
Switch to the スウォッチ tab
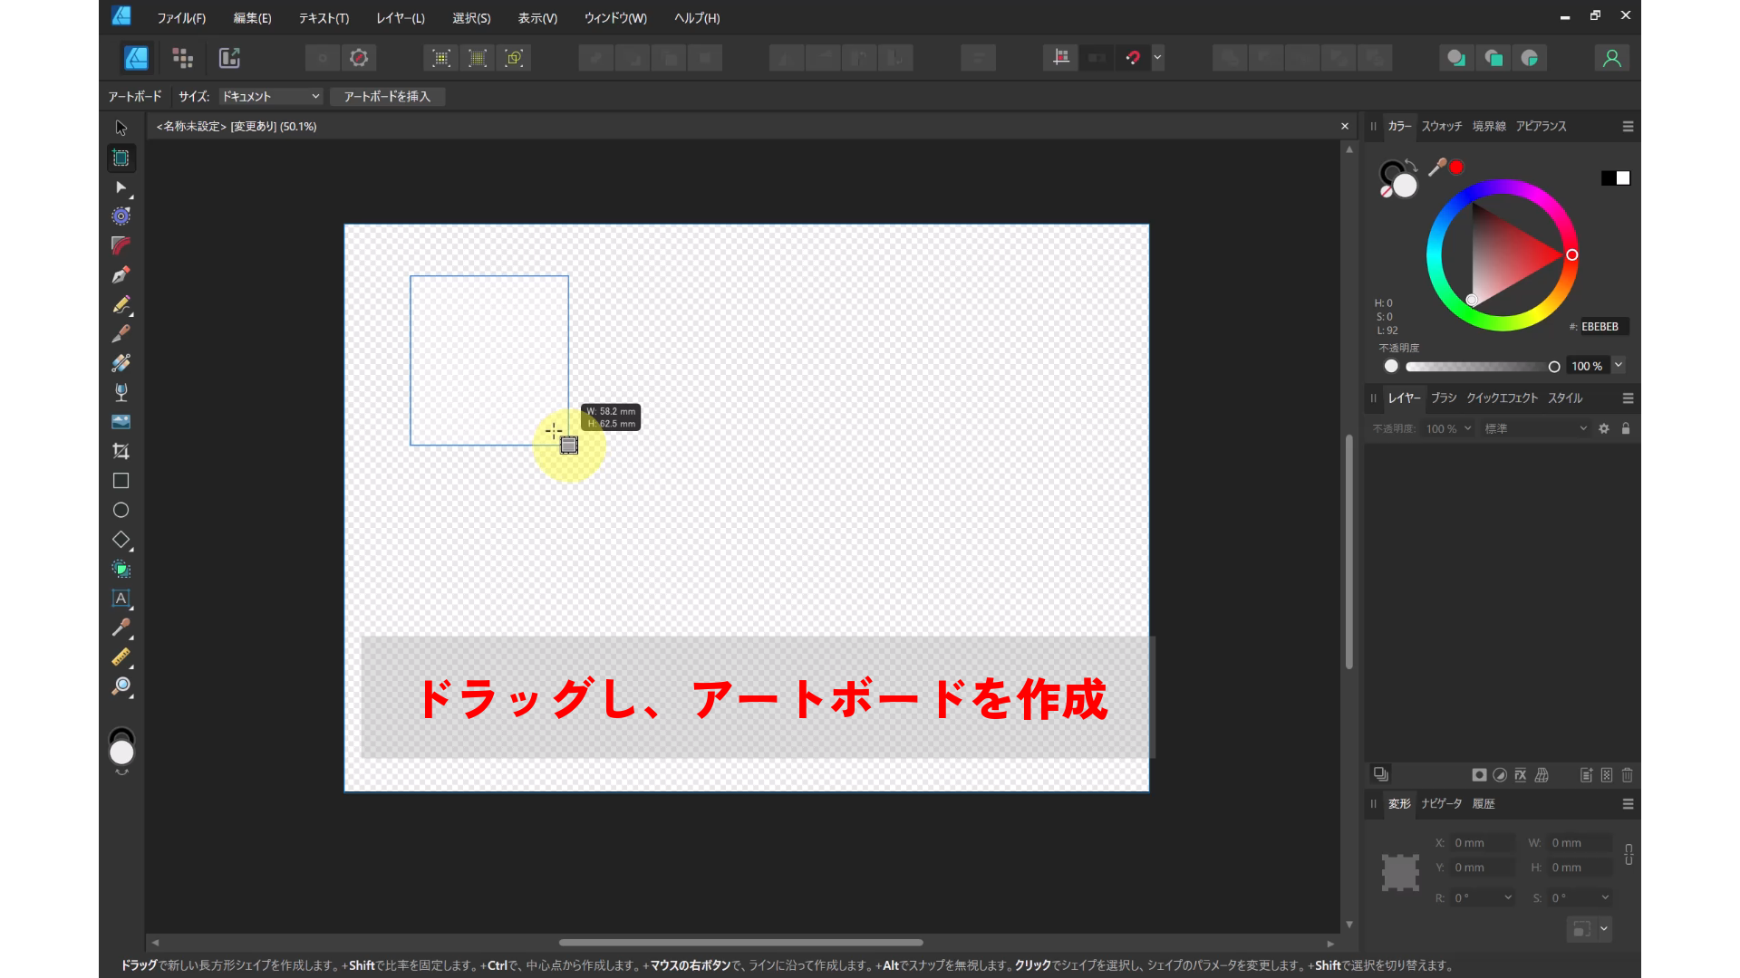tap(1441, 127)
